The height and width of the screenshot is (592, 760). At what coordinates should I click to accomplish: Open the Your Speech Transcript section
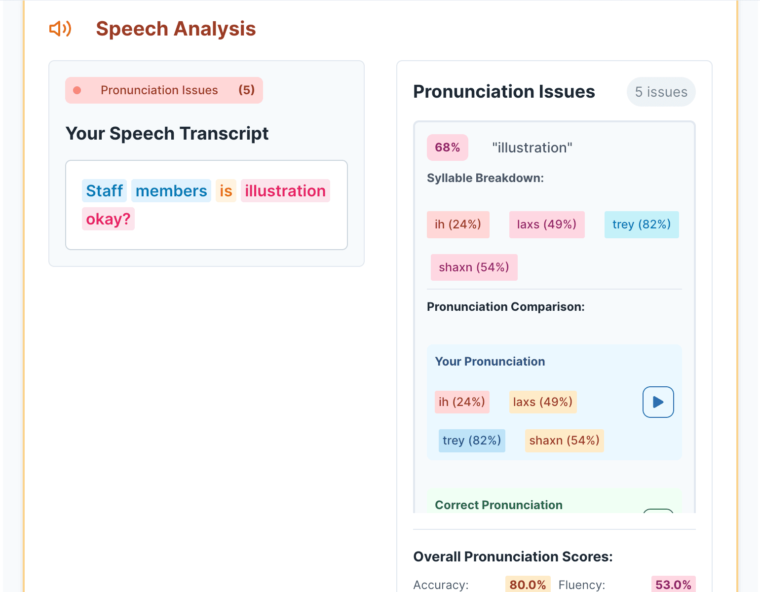pyautogui.click(x=167, y=133)
